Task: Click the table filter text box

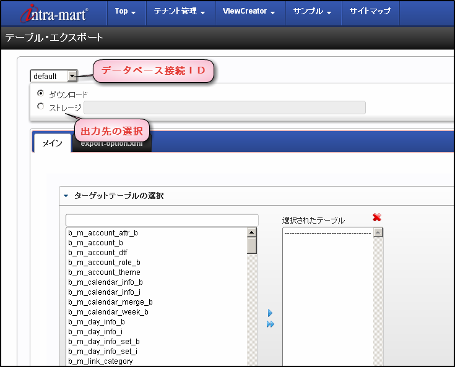Action: (162, 221)
